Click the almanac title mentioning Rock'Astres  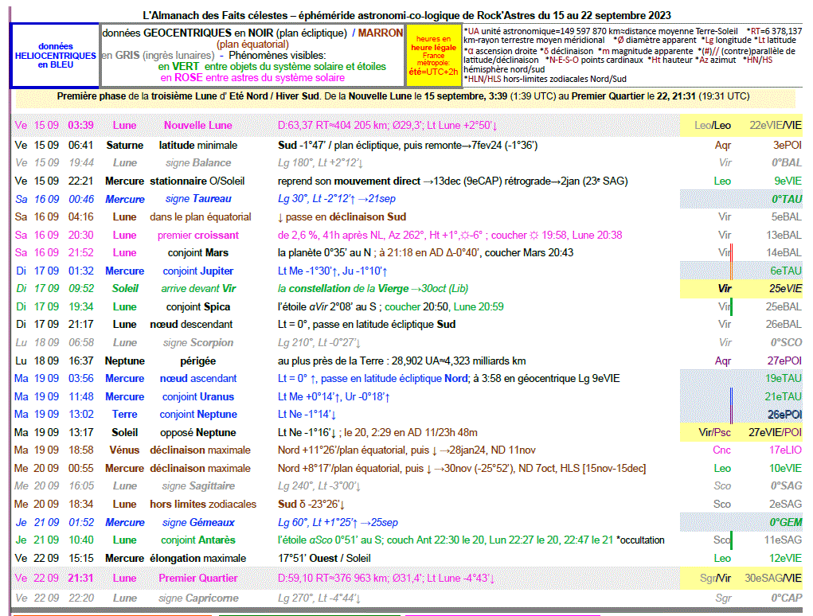(406, 16)
